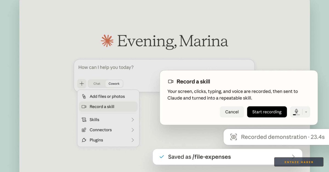Click the paperclip icon beside Add files
Screen dimensions: 329x172
click(84, 96)
